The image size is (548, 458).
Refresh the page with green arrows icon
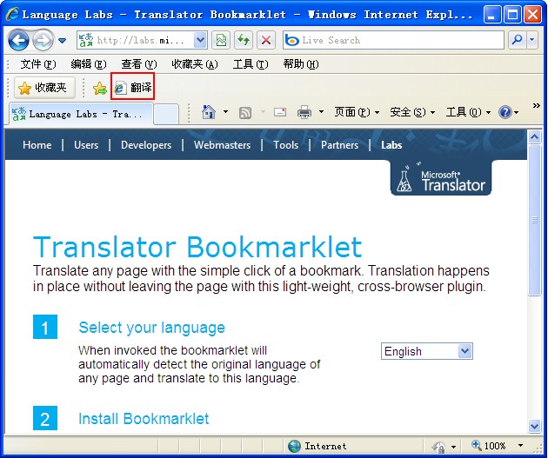[x=244, y=40]
